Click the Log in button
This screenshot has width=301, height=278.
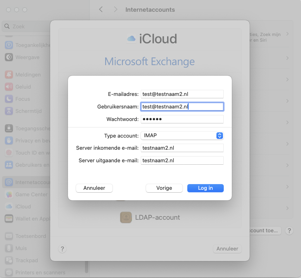205,188
